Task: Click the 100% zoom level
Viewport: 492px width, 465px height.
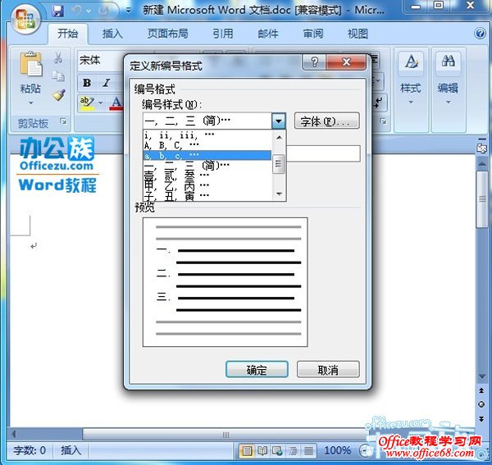Action: pos(337,450)
